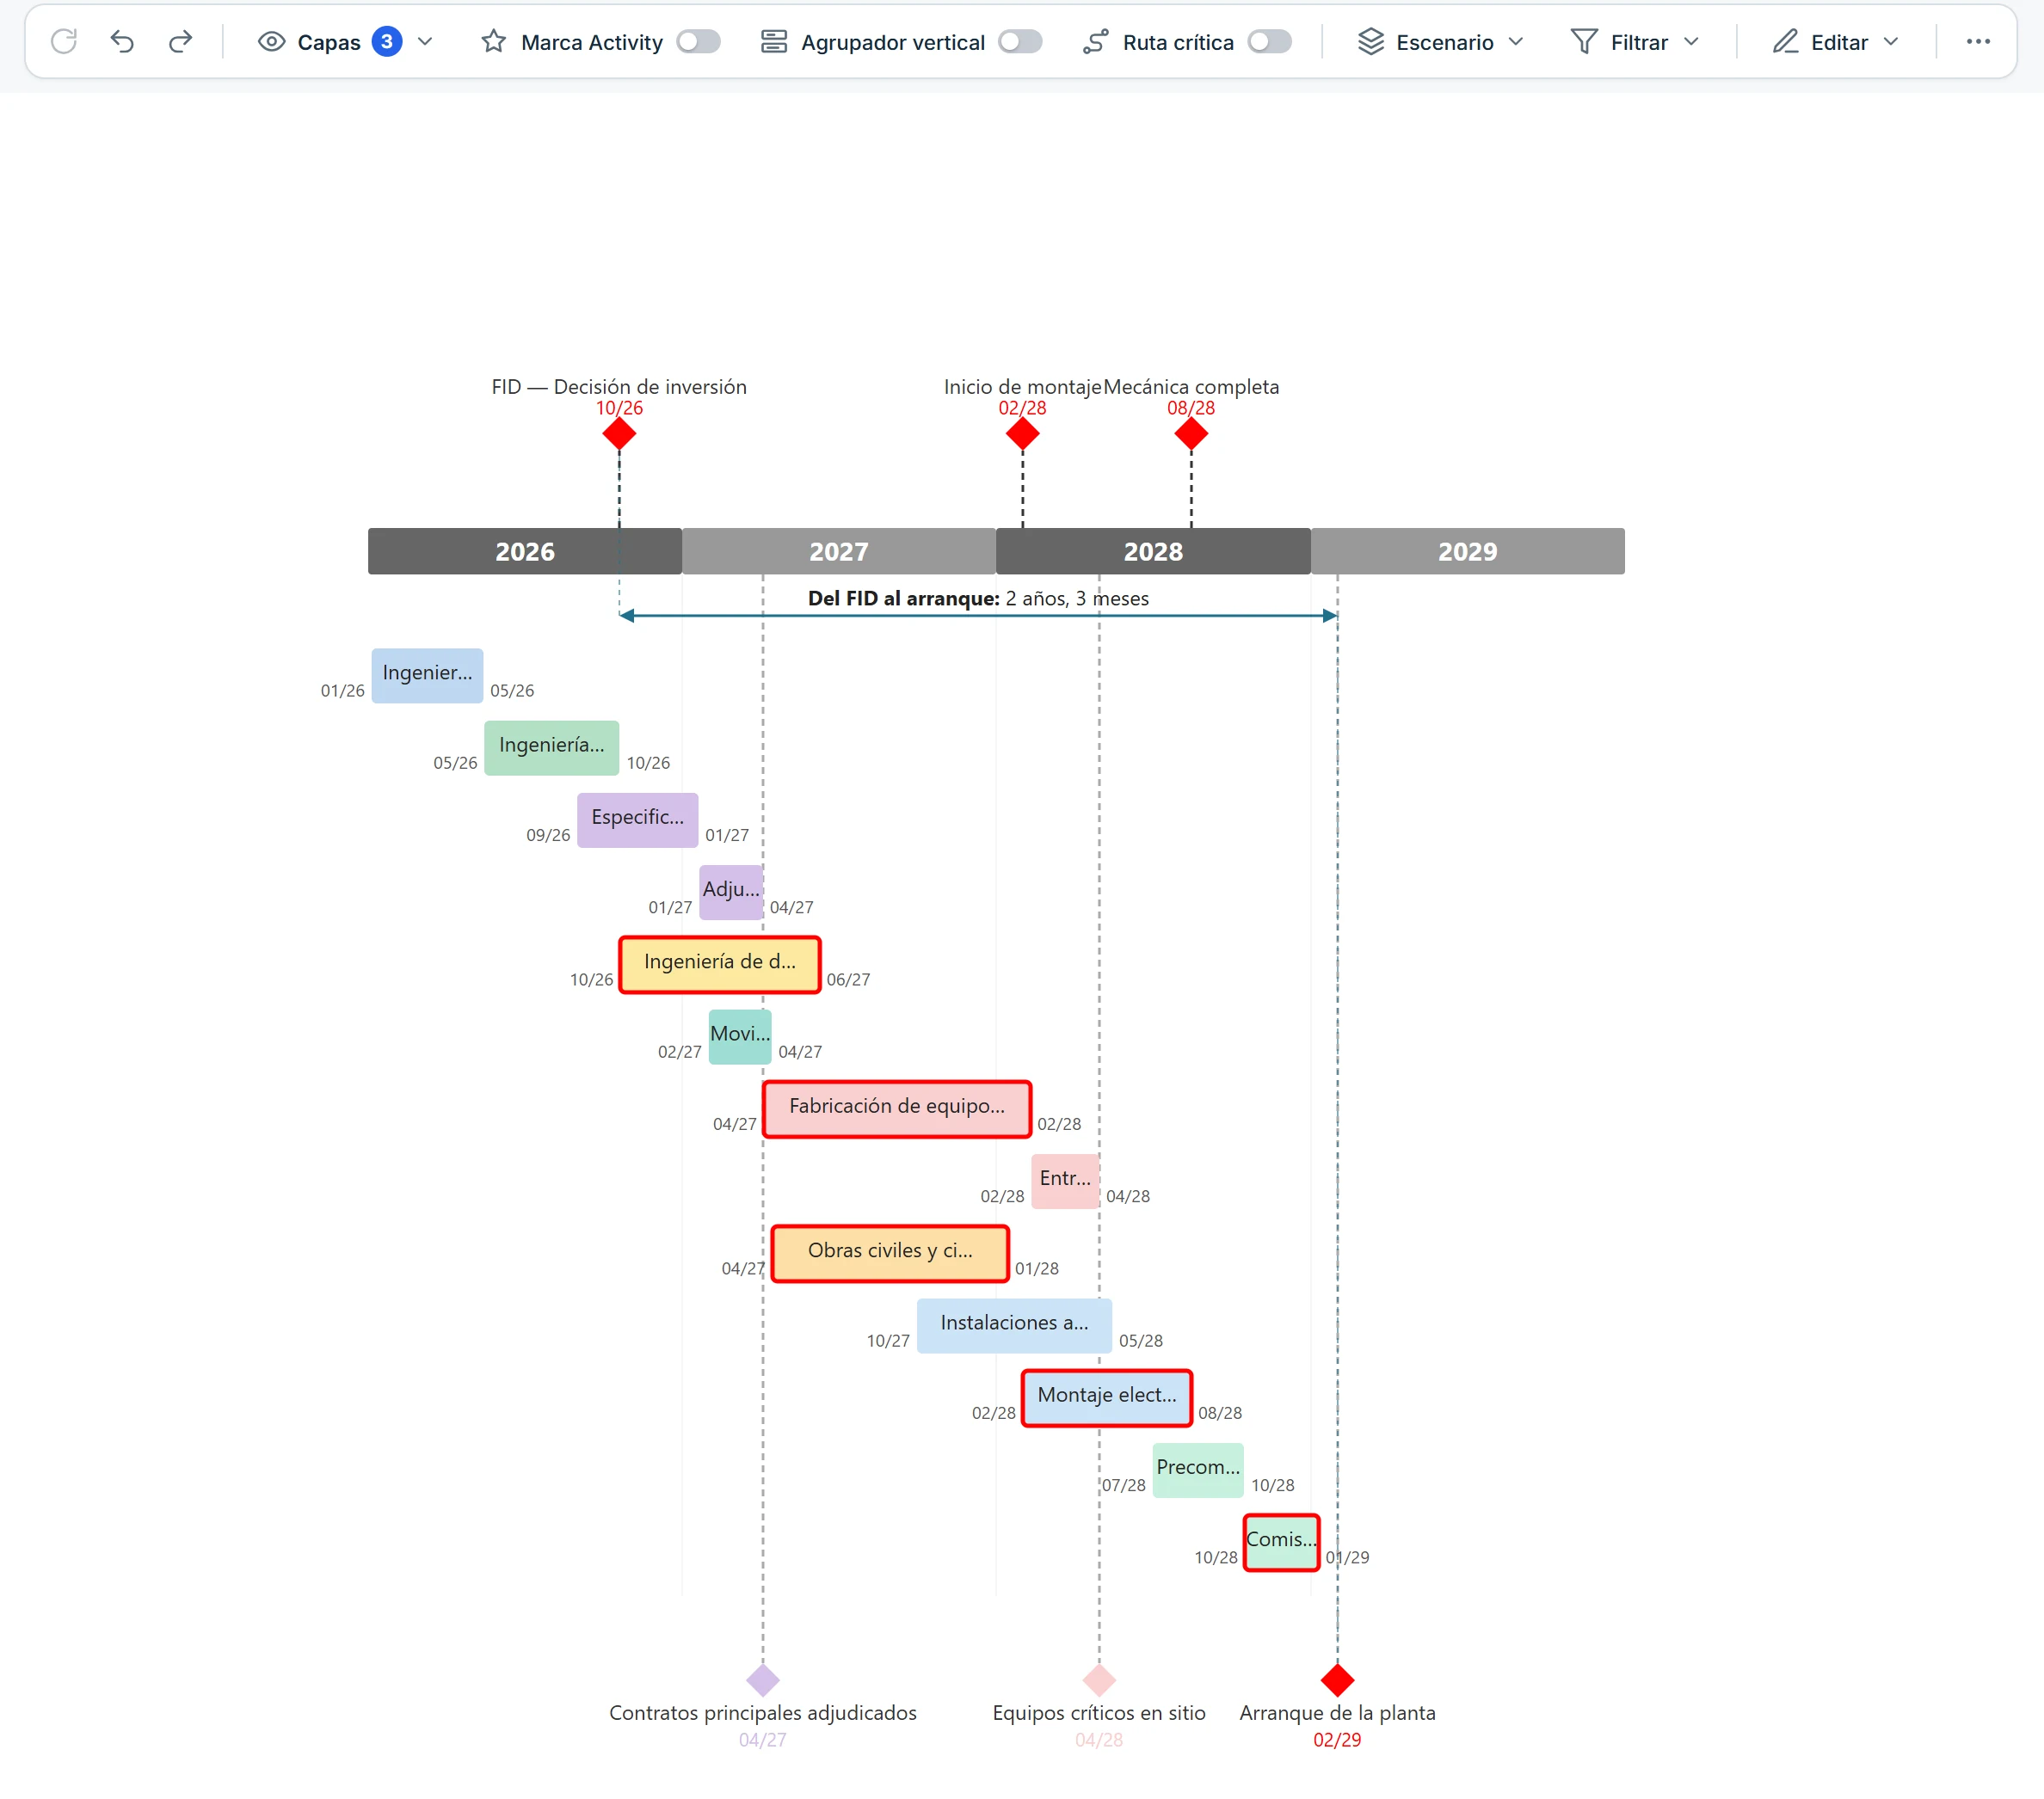Image resolution: width=2044 pixels, height=1799 pixels.
Task: Click the Adju... task bar
Action: [731, 893]
